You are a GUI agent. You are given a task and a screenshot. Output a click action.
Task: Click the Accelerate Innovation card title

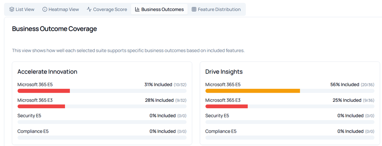click(47, 72)
